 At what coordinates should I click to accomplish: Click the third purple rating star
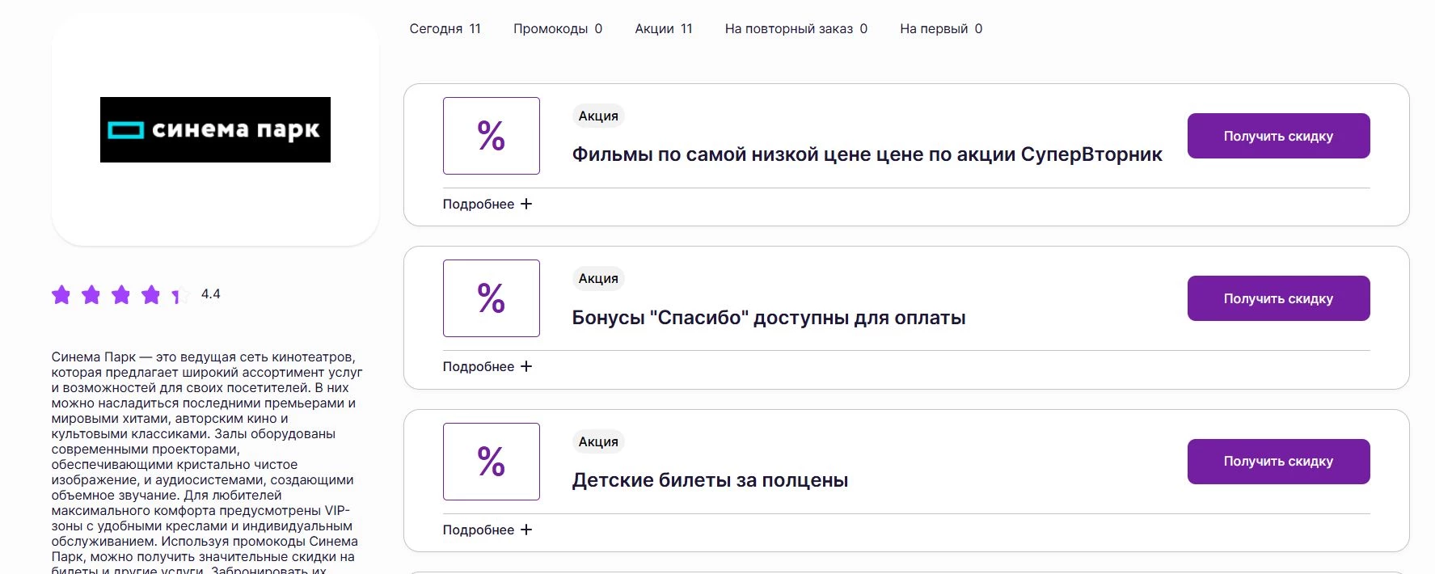point(121,294)
